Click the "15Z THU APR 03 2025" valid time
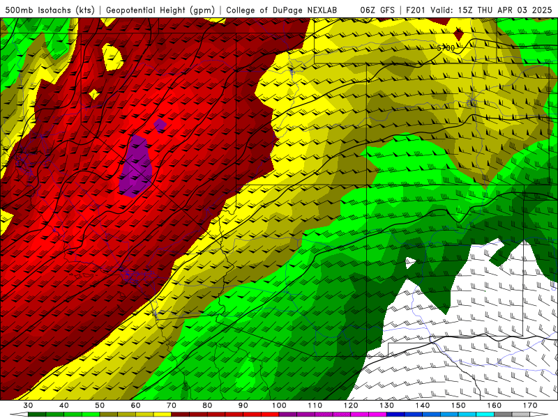The width and height of the screenshot is (558, 418). (505, 10)
